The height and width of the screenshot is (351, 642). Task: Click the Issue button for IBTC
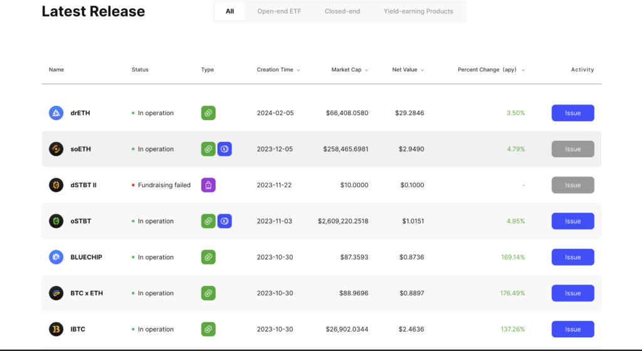point(573,329)
